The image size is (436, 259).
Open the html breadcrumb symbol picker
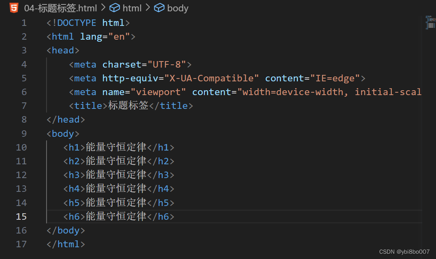pyautogui.click(x=132, y=8)
